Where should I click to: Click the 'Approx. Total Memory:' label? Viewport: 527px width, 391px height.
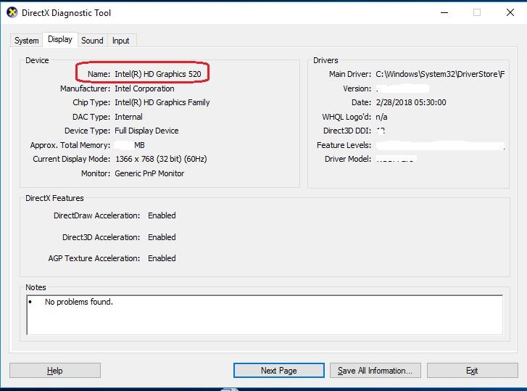(70, 145)
